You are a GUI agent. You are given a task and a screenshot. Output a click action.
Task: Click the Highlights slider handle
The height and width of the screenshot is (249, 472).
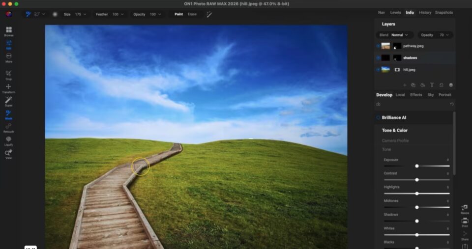417,194
